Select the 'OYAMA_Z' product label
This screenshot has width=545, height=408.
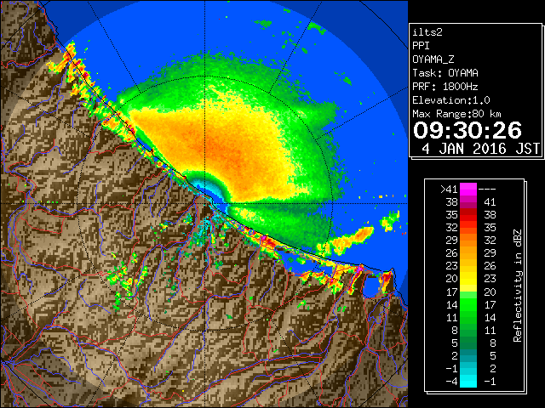tap(433, 59)
